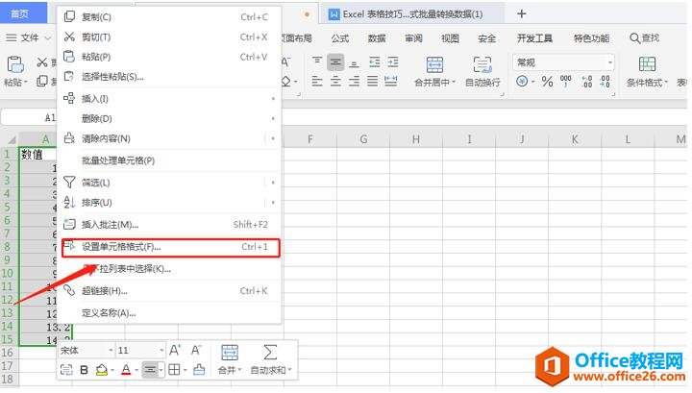Choose Paste (粘贴) in context menu

tap(169, 57)
